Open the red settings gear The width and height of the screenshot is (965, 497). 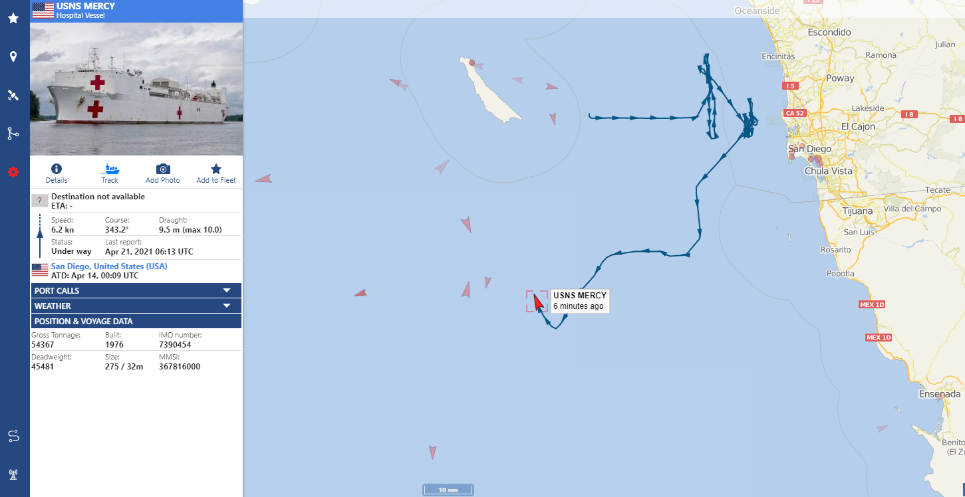point(13,172)
